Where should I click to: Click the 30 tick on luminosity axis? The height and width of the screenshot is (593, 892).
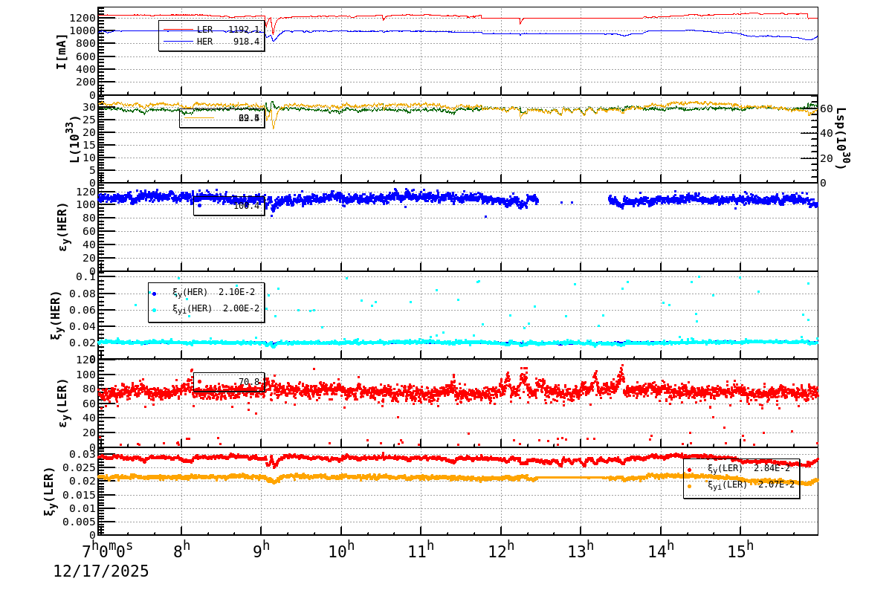pos(88,107)
